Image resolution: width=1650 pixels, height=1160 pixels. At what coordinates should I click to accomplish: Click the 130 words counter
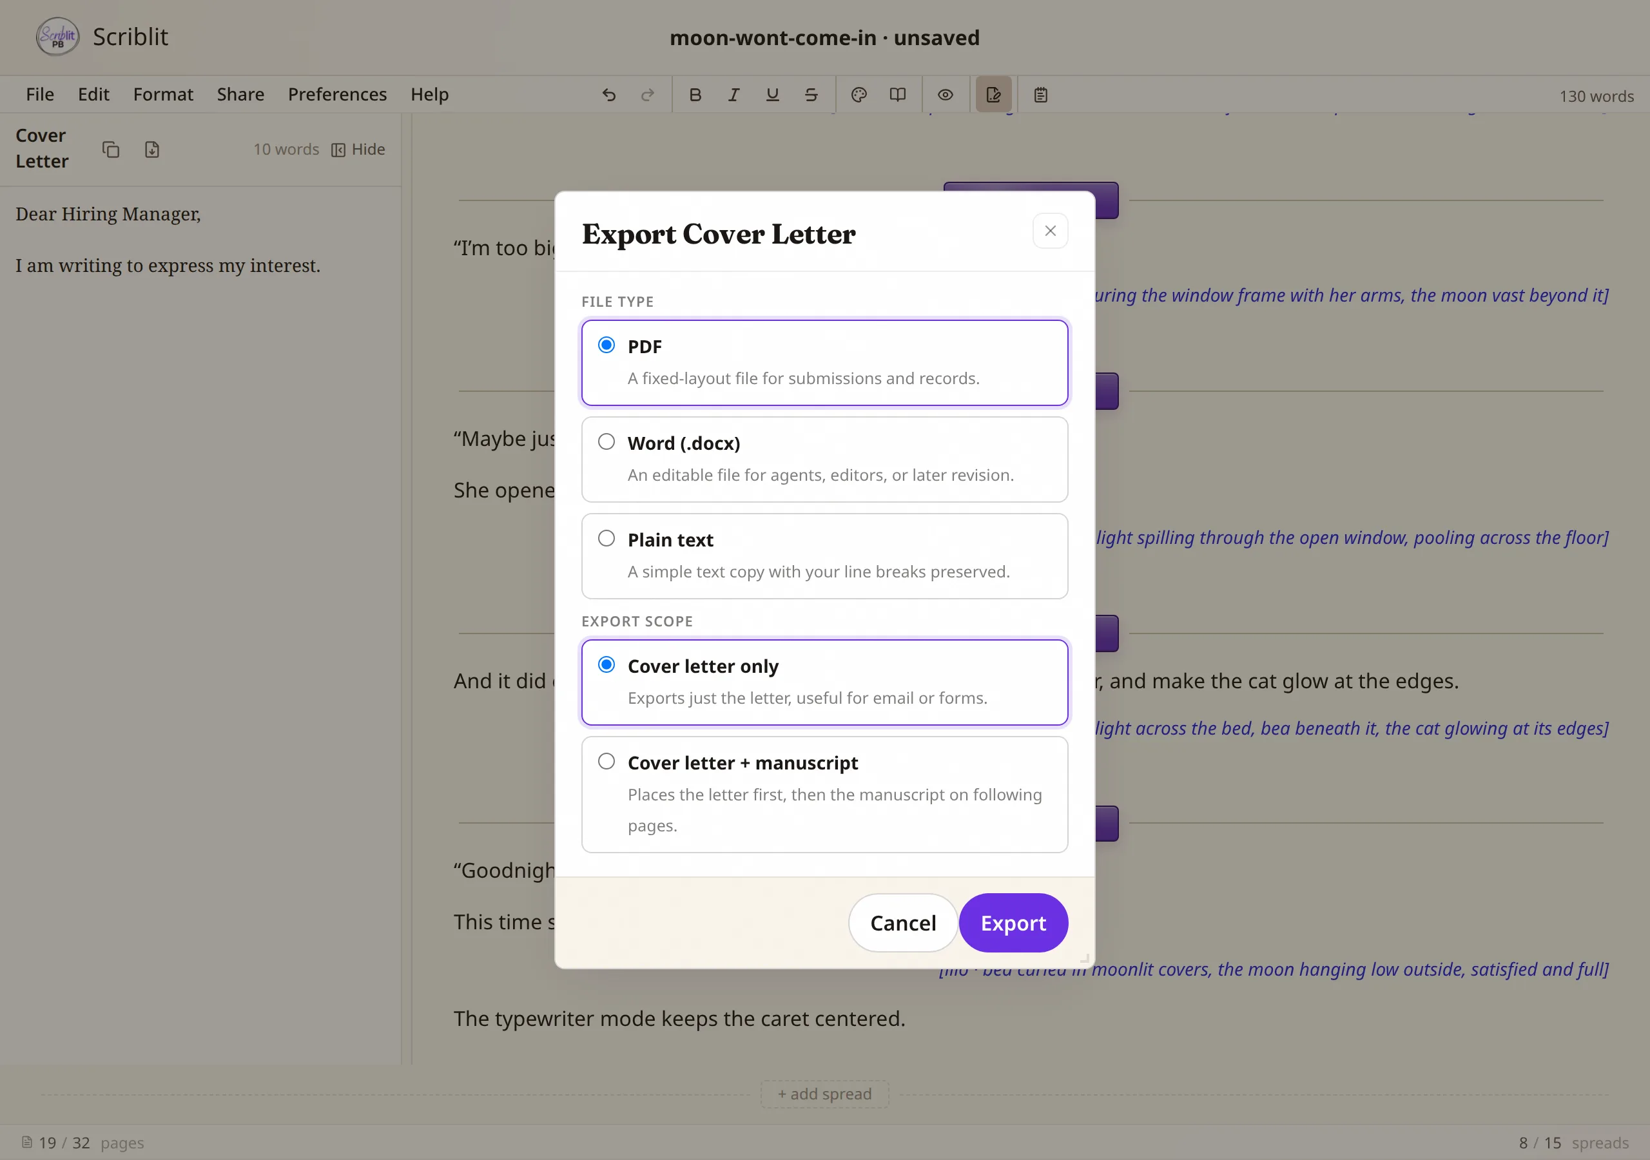click(1596, 96)
